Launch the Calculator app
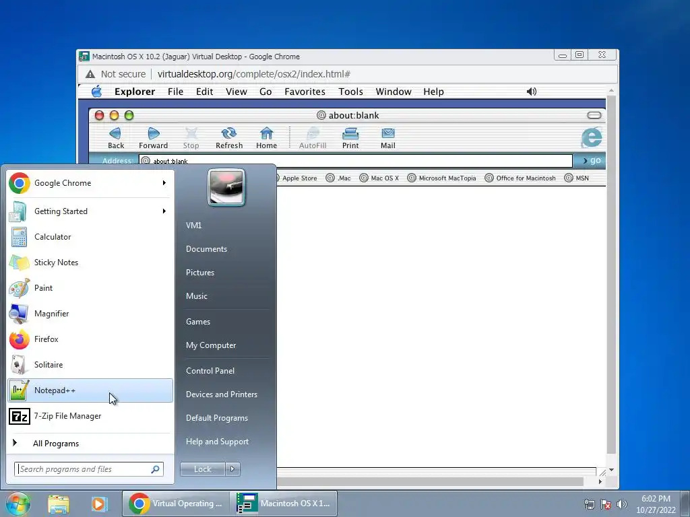Image resolution: width=690 pixels, height=517 pixels. click(x=90, y=236)
